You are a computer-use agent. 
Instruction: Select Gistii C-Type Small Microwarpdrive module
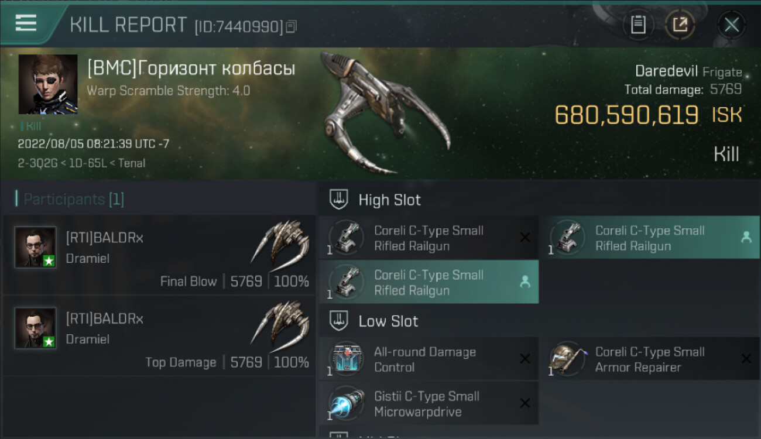pos(429,403)
